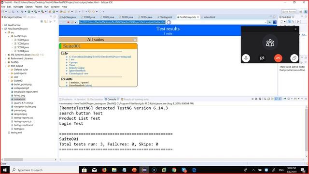Click the (show) link for Passed methods

88,86
